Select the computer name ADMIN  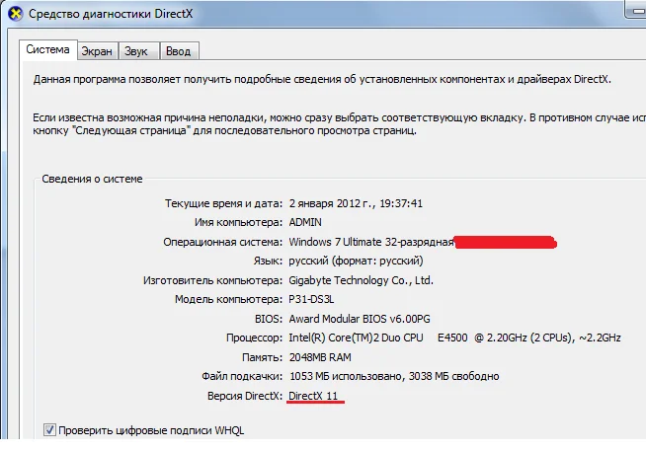(x=305, y=222)
